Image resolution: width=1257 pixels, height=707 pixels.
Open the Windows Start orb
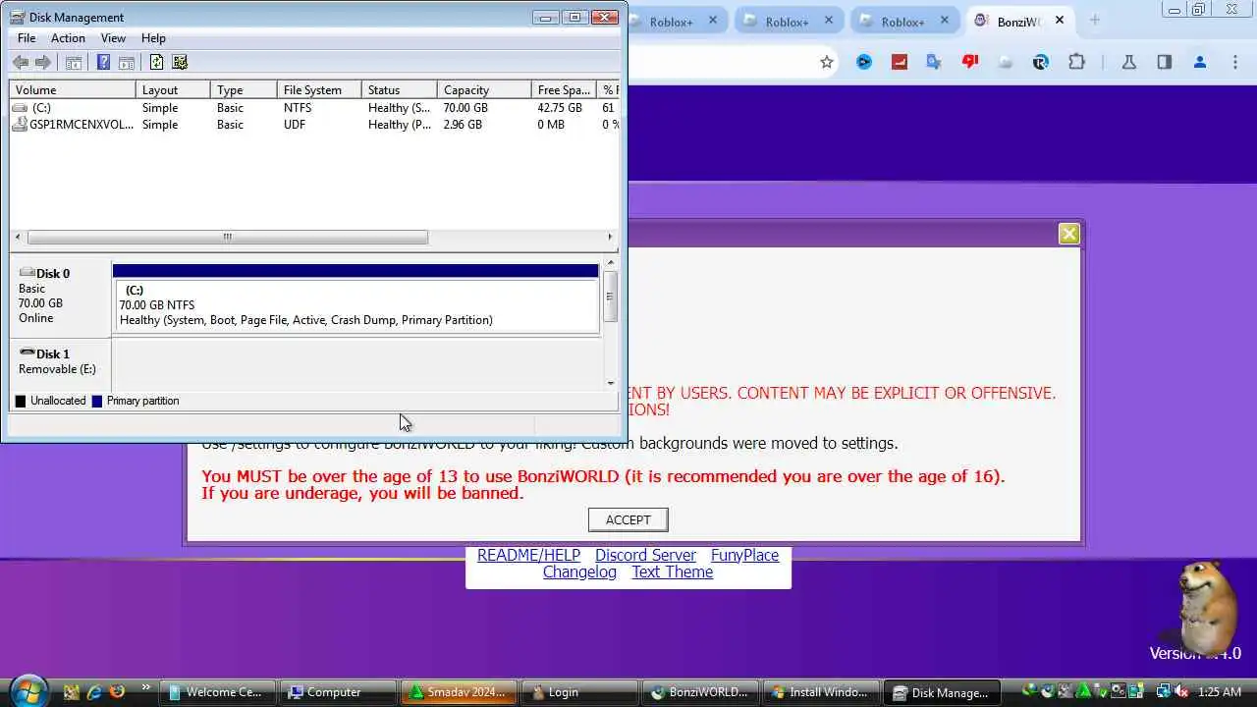point(28,690)
